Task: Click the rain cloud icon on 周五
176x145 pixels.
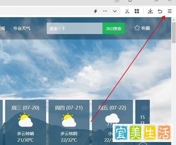Action: (x=112, y=120)
